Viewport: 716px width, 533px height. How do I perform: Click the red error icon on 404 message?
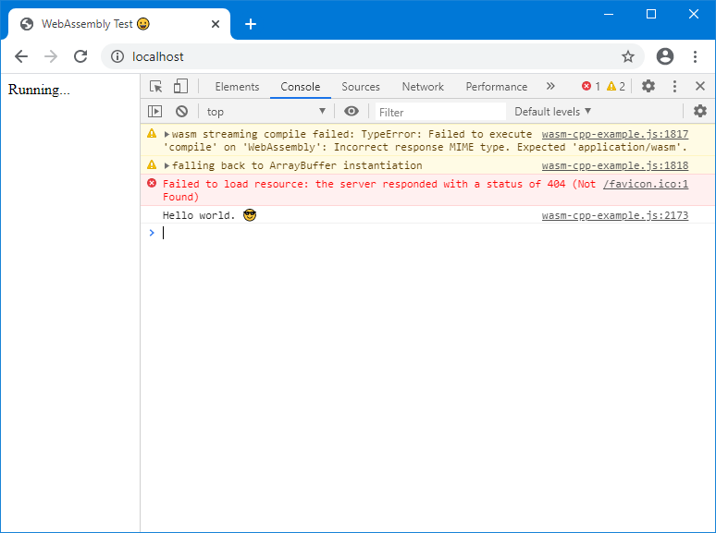(152, 183)
